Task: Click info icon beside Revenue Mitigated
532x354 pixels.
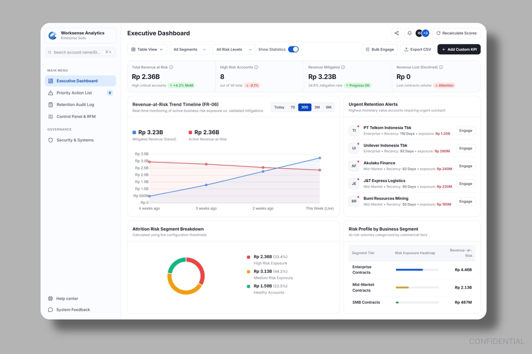Action: pyautogui.click(x=343, y=67)
